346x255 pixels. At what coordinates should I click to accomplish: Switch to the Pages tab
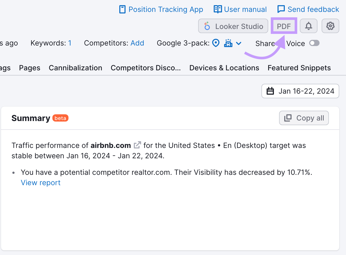click(x=29, y=68)
